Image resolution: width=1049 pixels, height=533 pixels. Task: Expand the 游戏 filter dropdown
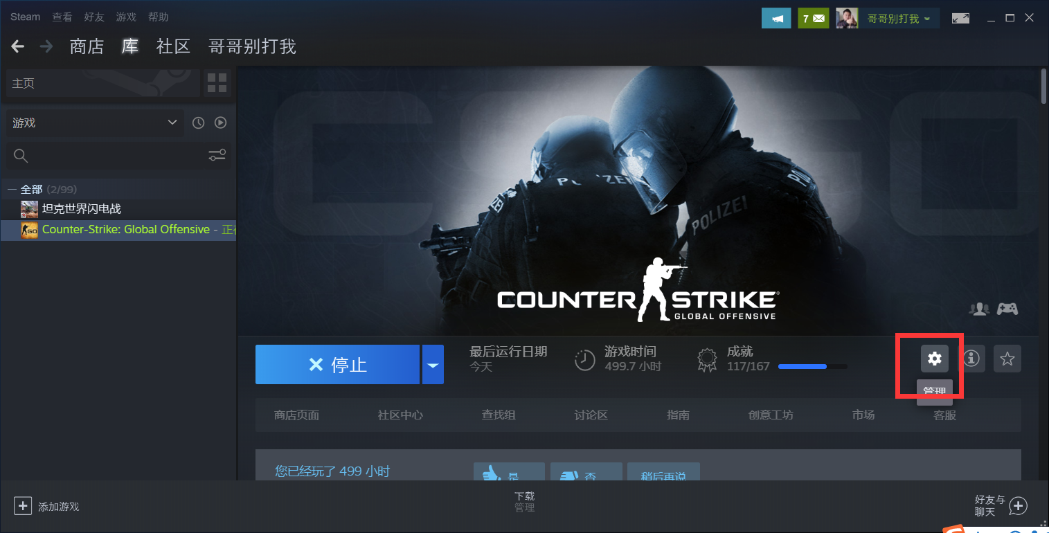click(95, 123)
